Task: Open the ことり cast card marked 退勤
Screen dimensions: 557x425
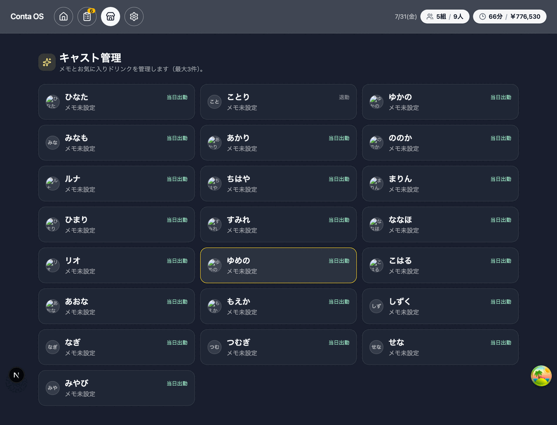Action: click(278, 102)
